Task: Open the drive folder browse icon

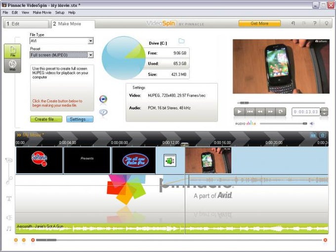Action: [181, 41]
